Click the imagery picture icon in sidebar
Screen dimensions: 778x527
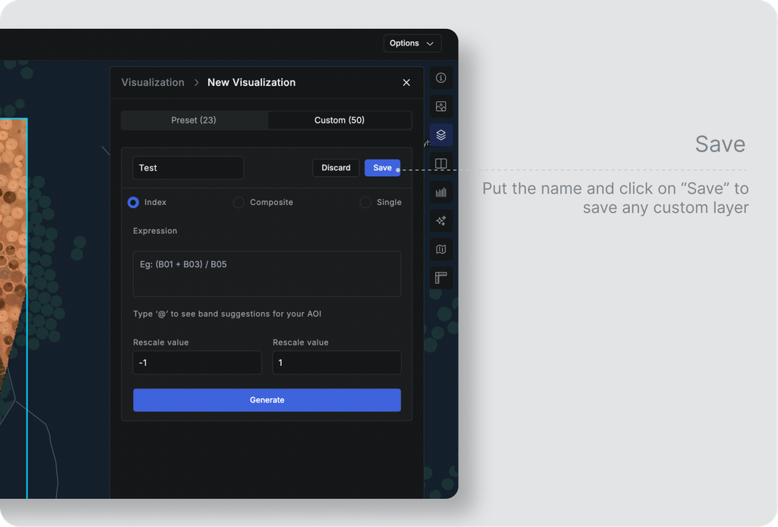coord(441,106)
